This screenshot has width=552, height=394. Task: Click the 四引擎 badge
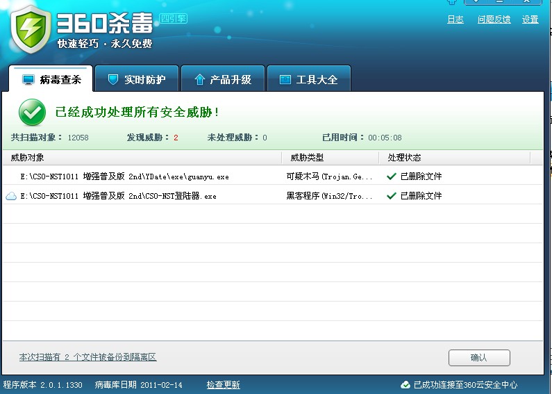(173, 18)
